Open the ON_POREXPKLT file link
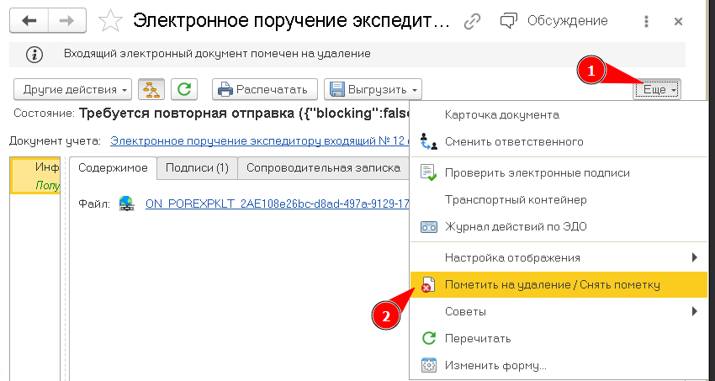 [x=277, y=204]
